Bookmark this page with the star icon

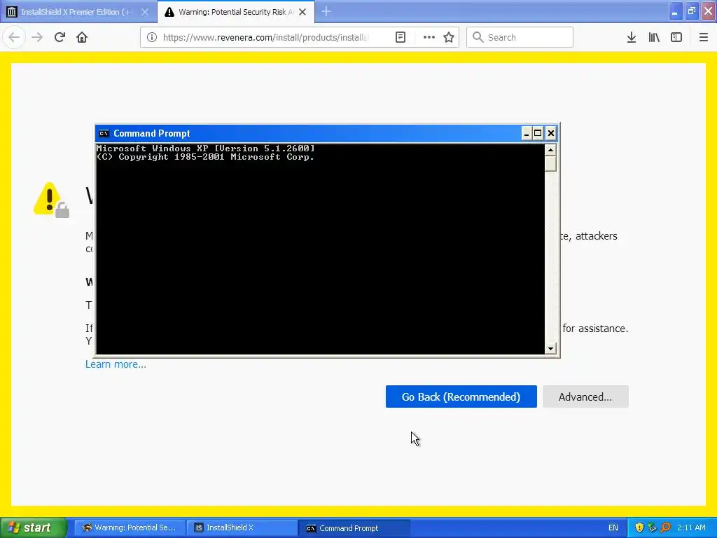[449, 37]
